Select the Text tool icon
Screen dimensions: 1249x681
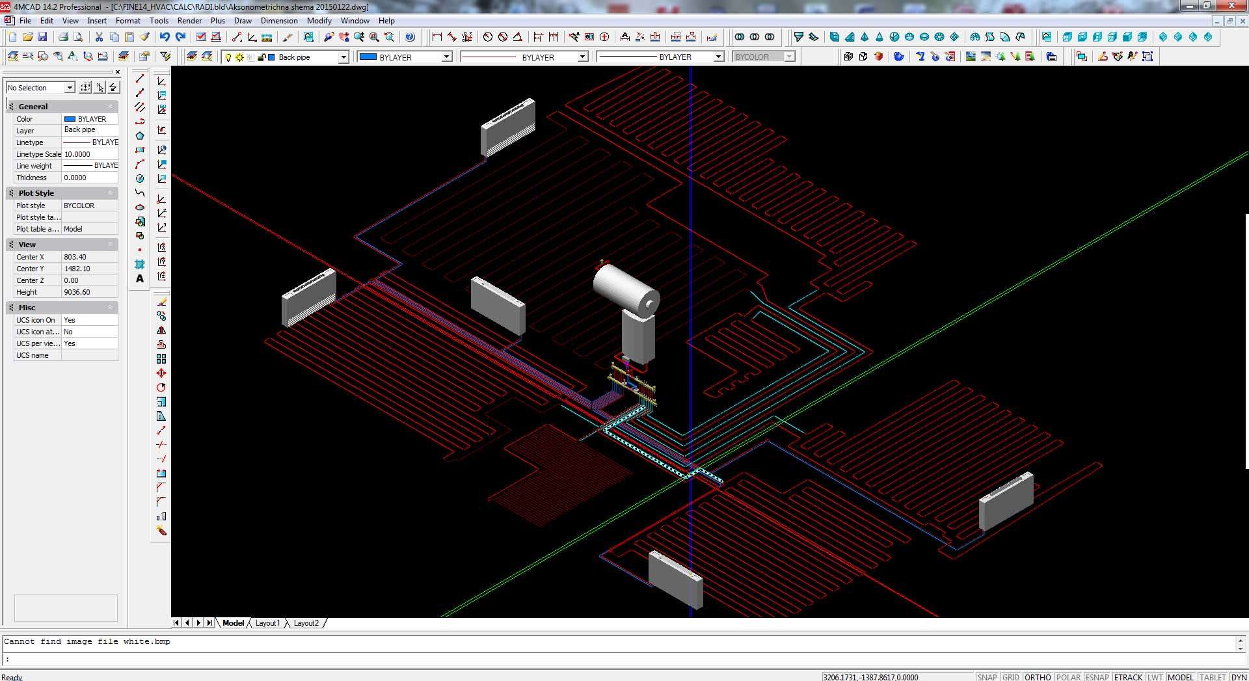(140, 279)
